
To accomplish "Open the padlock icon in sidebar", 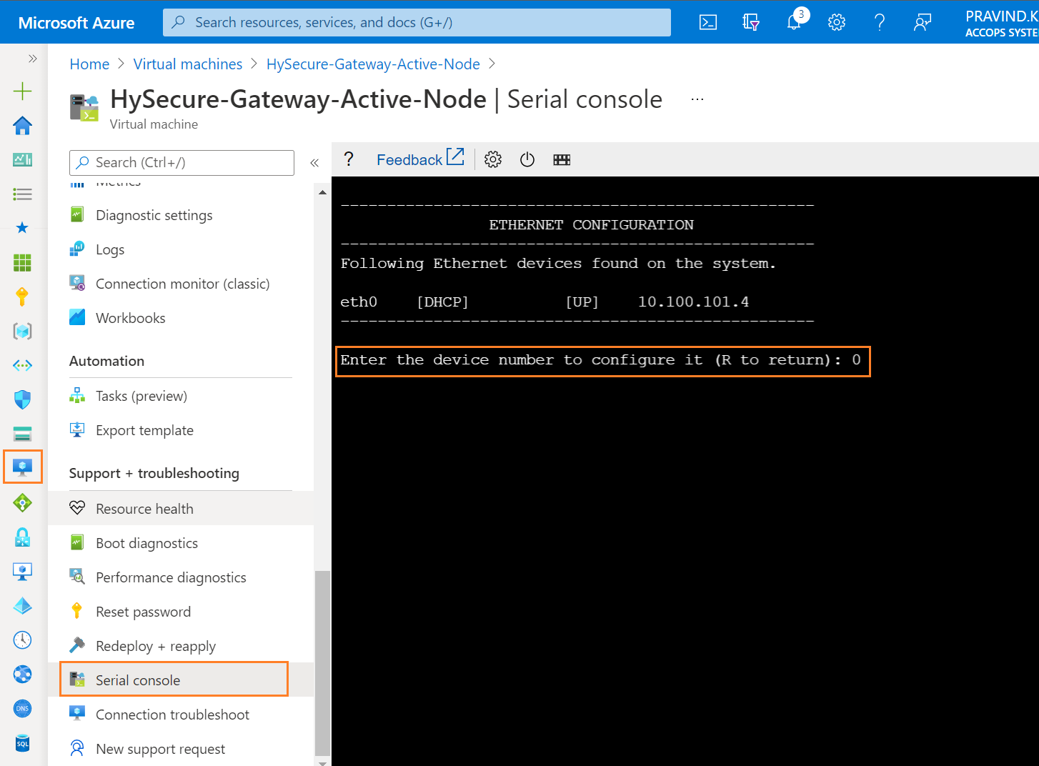I will [x=23, y=537].
